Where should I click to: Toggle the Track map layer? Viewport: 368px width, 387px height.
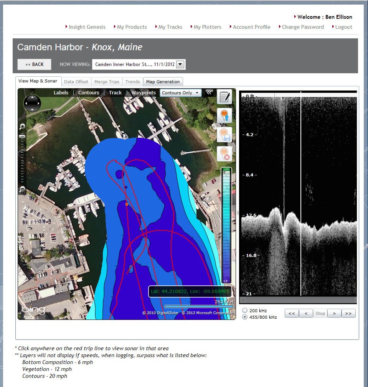(116, 93)
